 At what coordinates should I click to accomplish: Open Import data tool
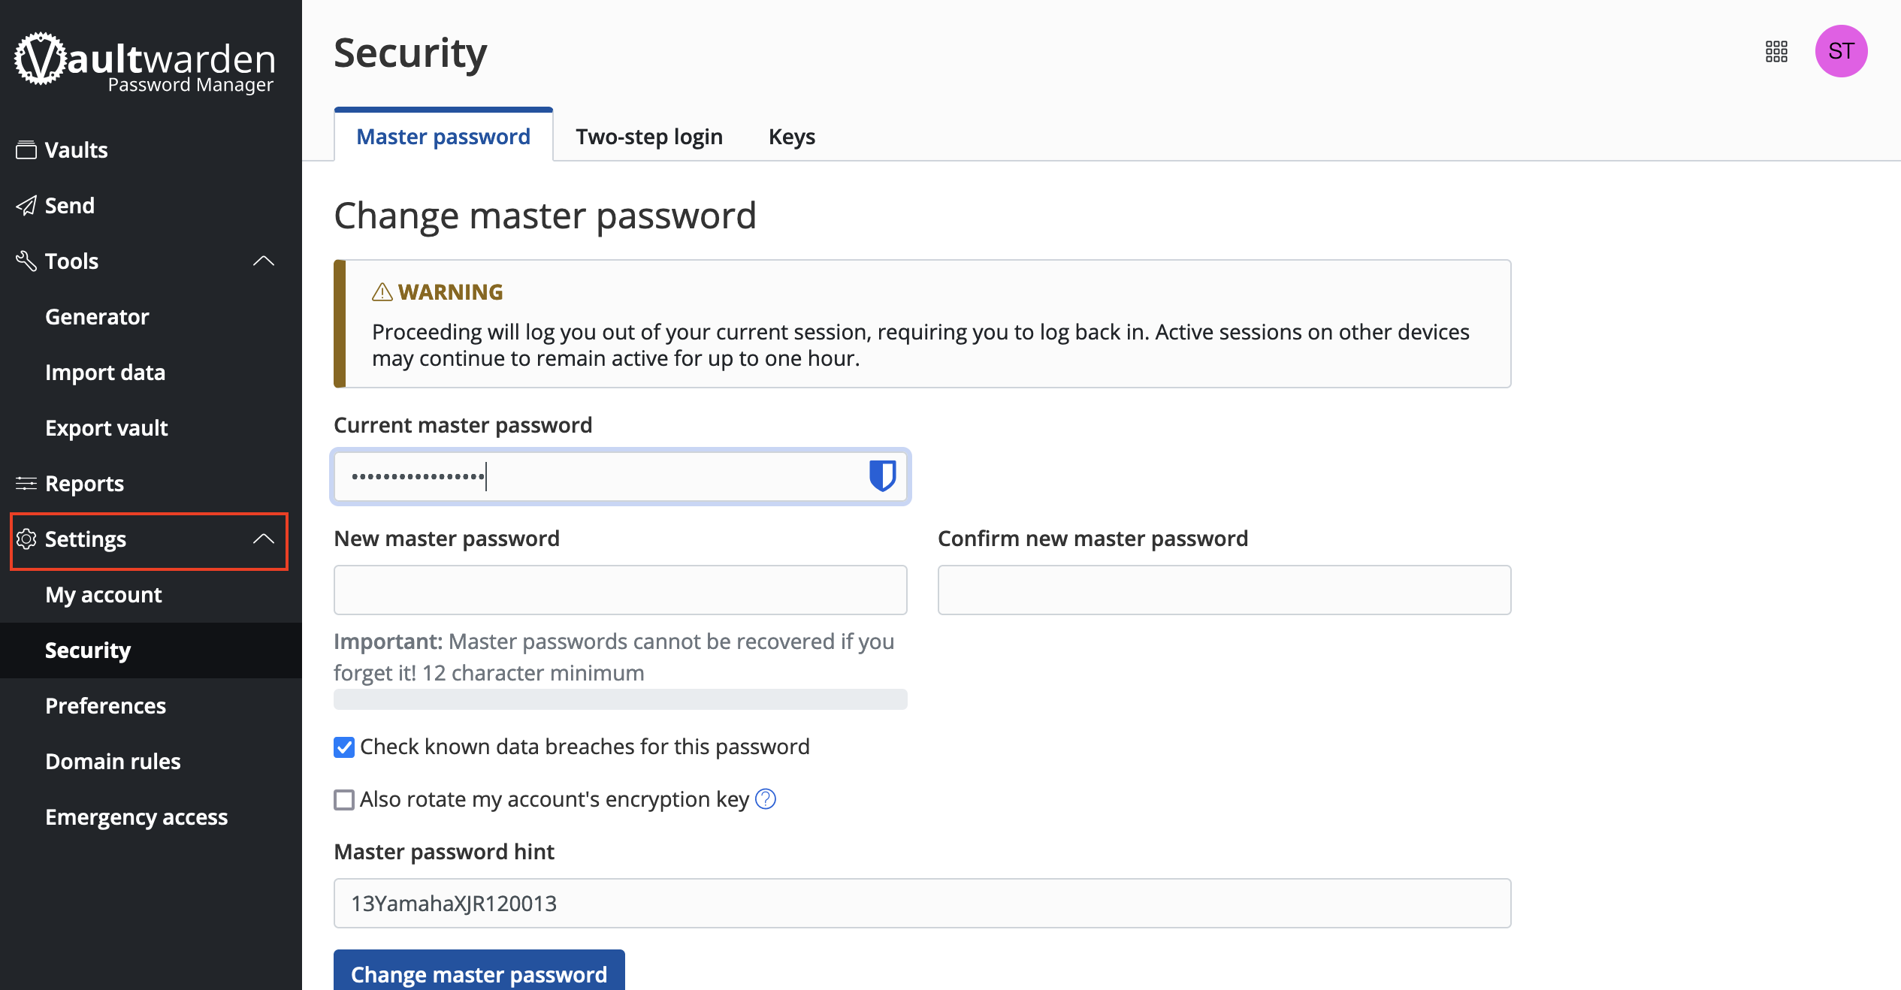[107, 372]
